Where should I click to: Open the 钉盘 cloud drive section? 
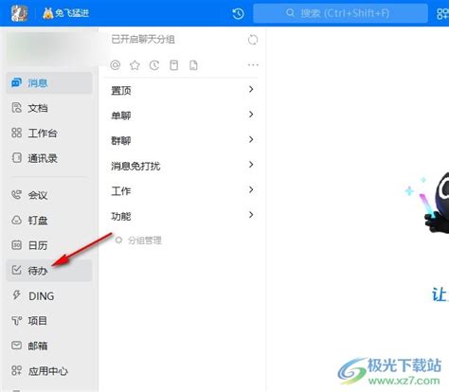tap(49, 220)
